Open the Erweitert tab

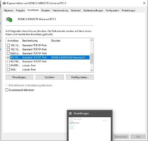46,11
